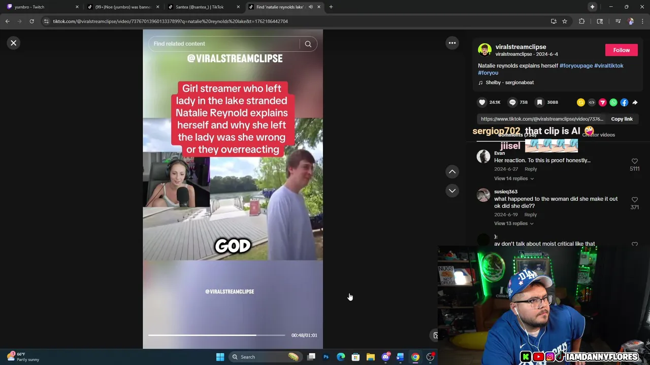Open comments via speech bubble icon
The image size is (650, 365).
pos(512,102)
